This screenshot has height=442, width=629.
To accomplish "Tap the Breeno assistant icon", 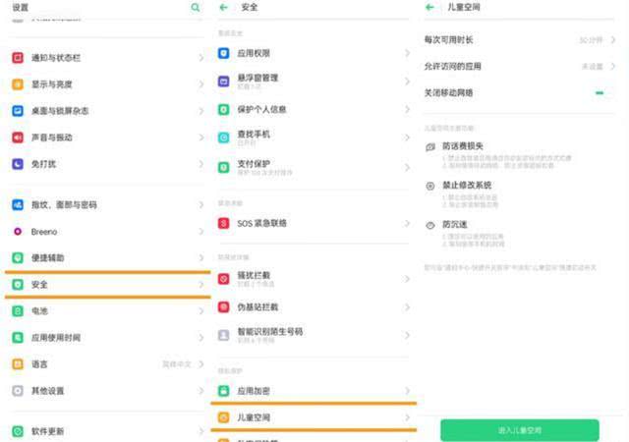I will click(18, 232).
